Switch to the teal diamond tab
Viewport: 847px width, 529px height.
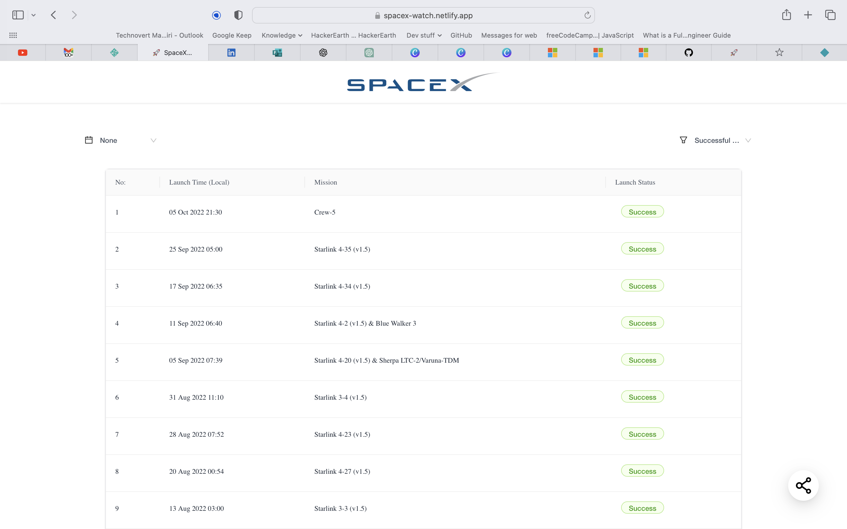(x=824, y=53)
